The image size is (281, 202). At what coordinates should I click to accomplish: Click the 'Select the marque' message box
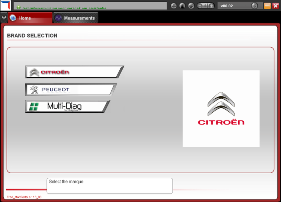[x=110, y=186]
